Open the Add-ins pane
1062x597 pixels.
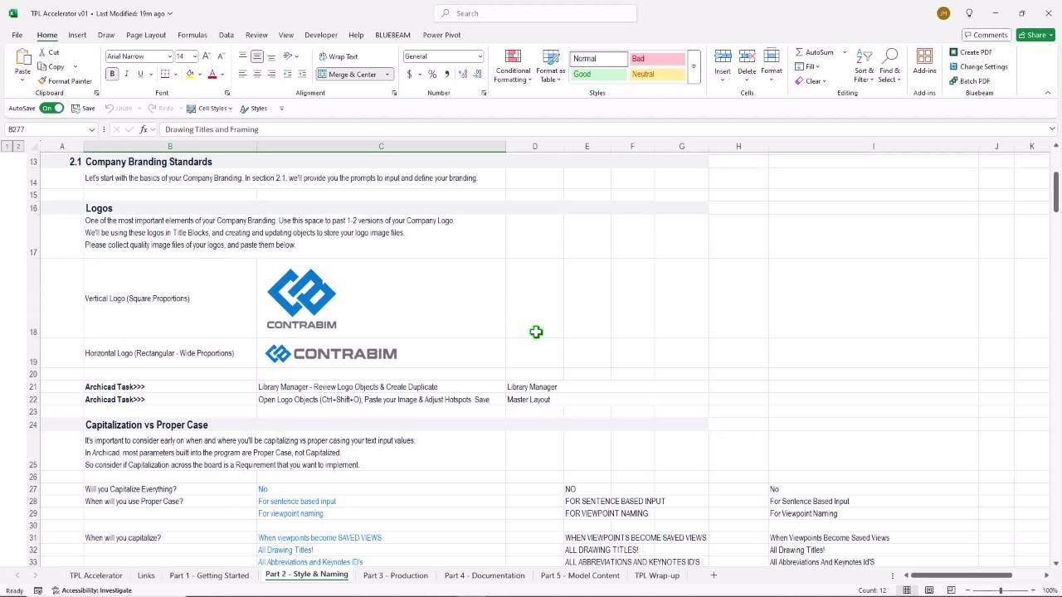point(924,62)
